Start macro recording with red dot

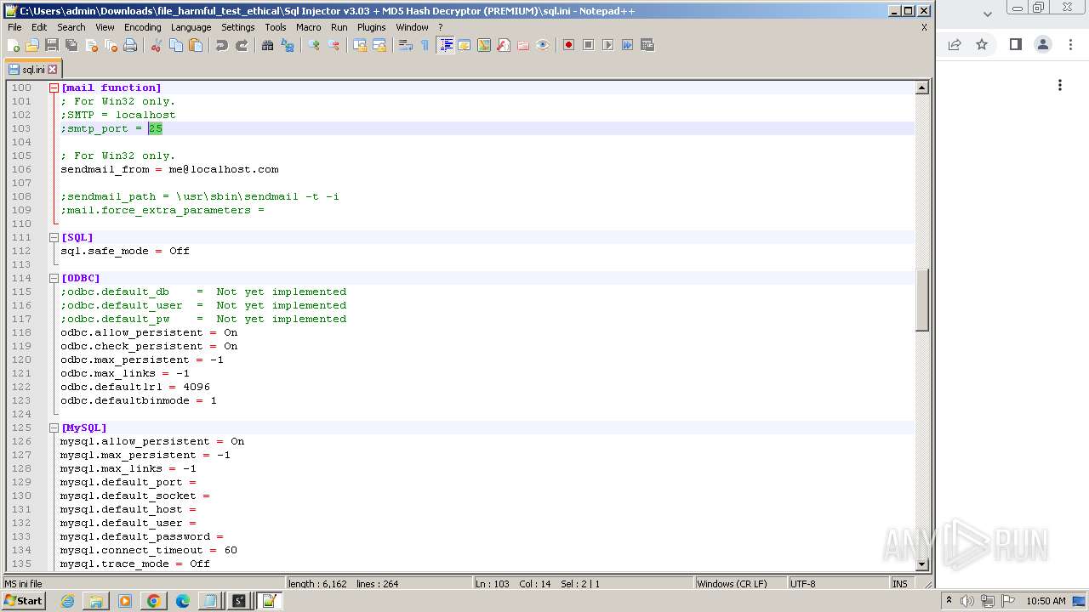coord(568,45)
